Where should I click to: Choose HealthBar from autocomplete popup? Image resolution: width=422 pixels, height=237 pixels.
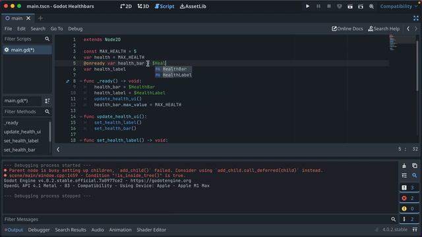point(173,69)
